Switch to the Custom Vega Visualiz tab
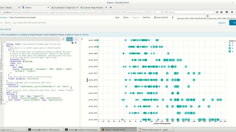Image resolution: width=236 pixels, height=132 pixels. coord(93,7)
